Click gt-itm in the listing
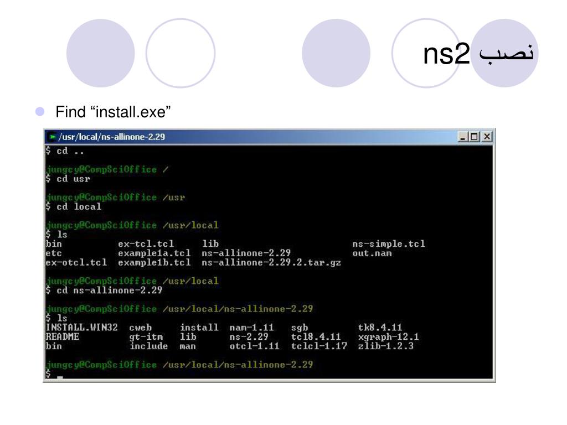Image resolution: width=567 pixels, height=425 pixels. (x=146, y=337)
